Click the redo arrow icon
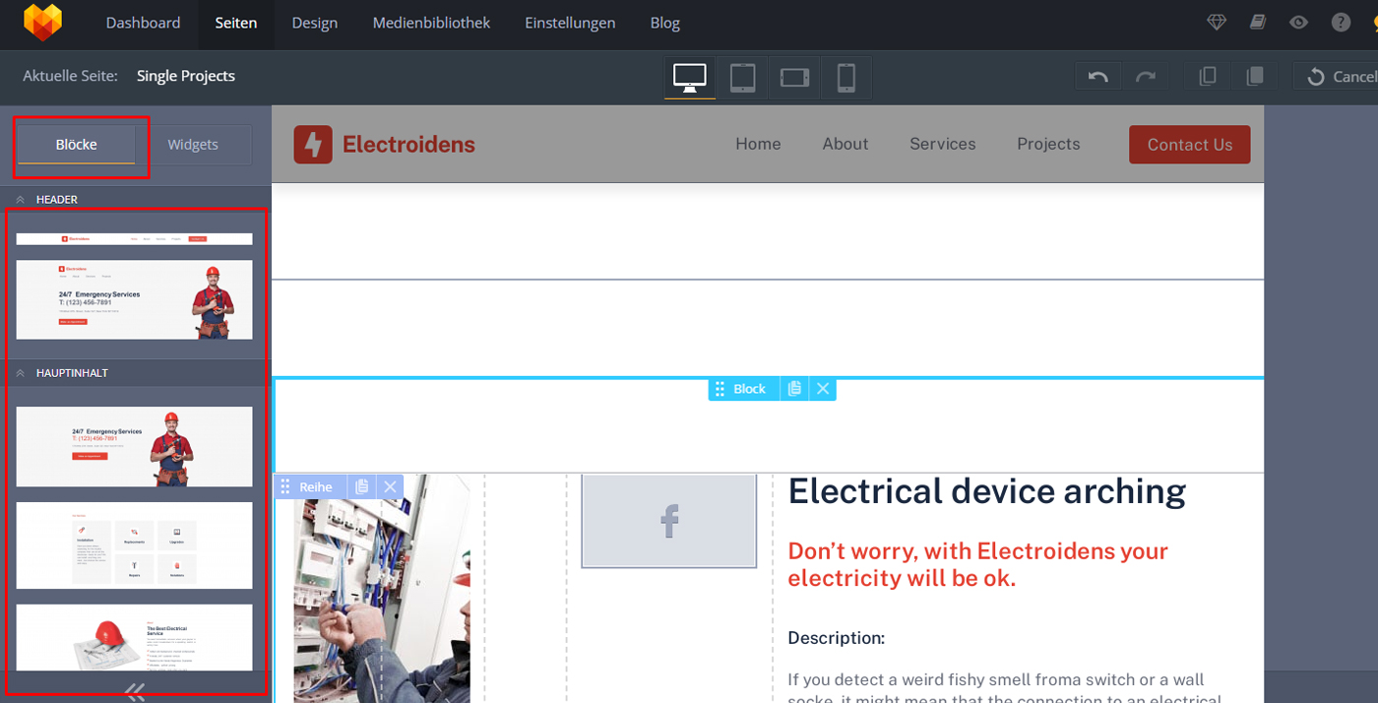The width and height of the screenshot is (1378, 703). pos(1145,77)
